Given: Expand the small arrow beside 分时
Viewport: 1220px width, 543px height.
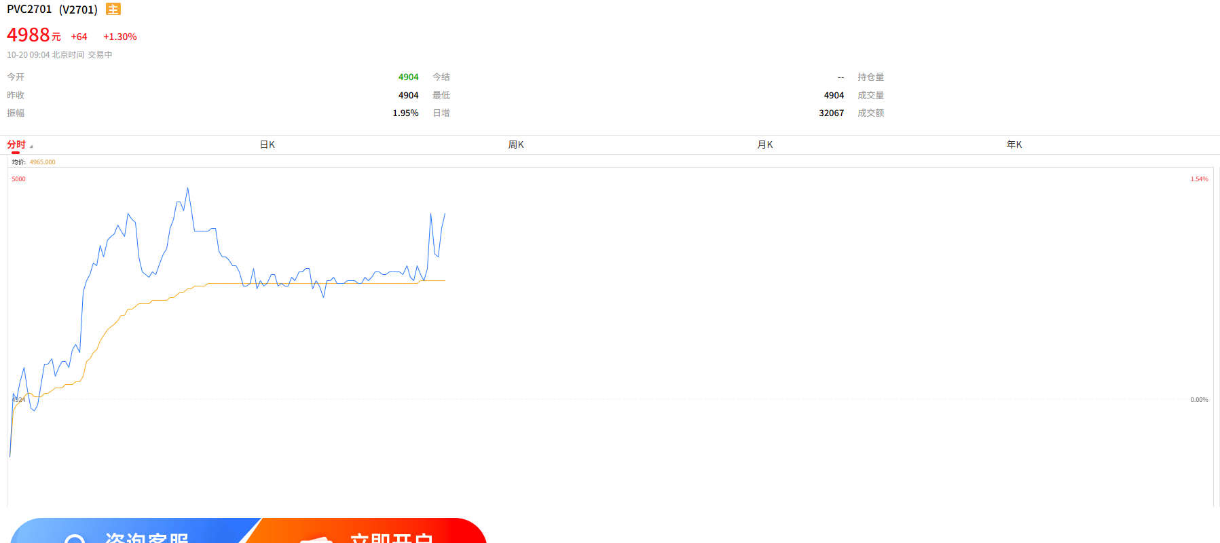Looking at the screenshot, I should point(31,147).
